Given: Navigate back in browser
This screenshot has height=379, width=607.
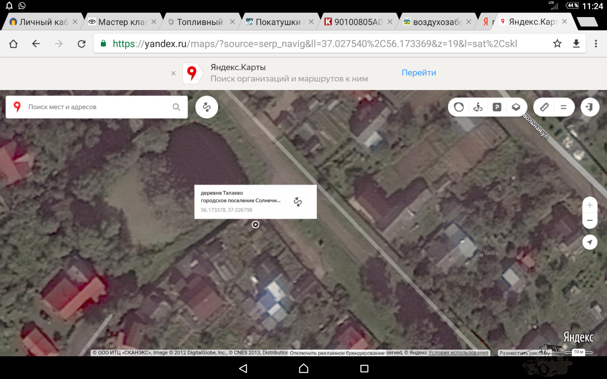Looking at the screenshot, I should 36,44.
